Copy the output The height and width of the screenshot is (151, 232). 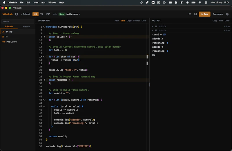[x=215, y=21]
